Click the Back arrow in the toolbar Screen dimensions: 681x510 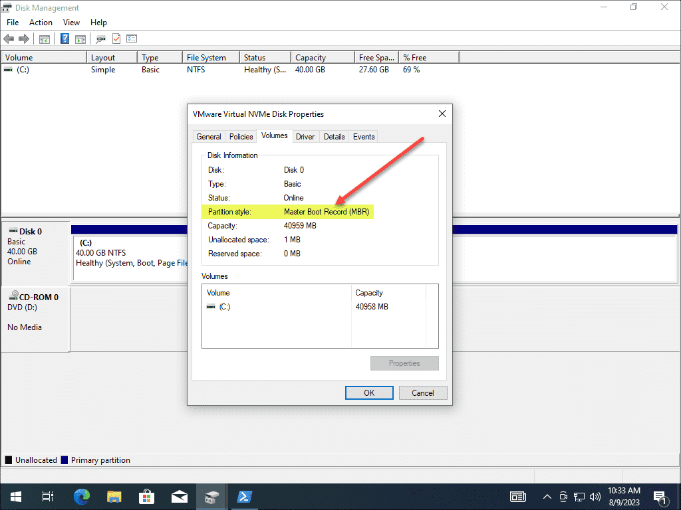[9, 39]
